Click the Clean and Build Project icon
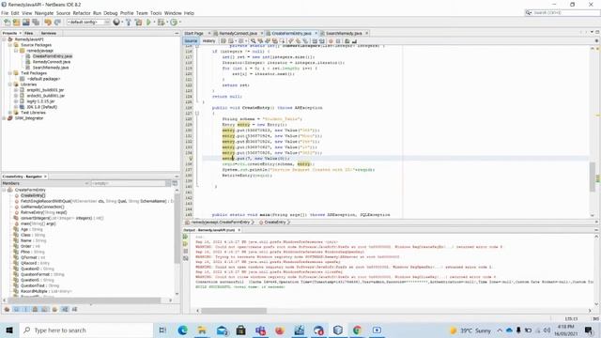This screenshot has height=338, width=601. coord(138,23)
